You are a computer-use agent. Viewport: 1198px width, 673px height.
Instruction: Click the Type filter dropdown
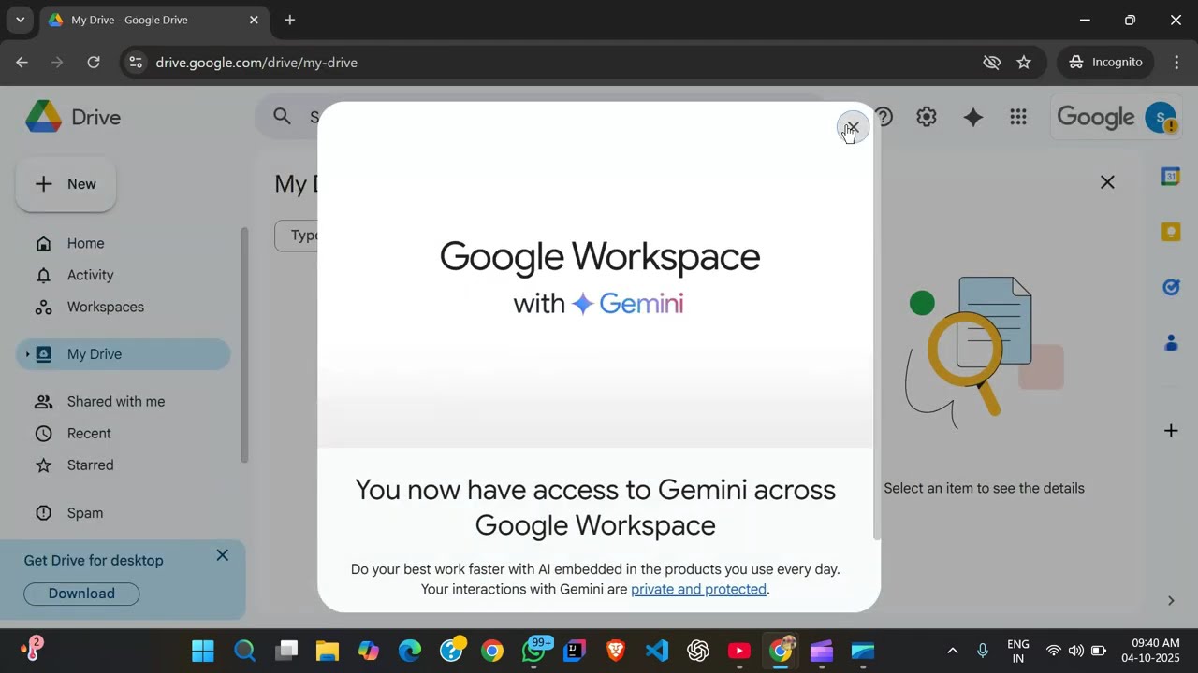[x=296, y=236]
